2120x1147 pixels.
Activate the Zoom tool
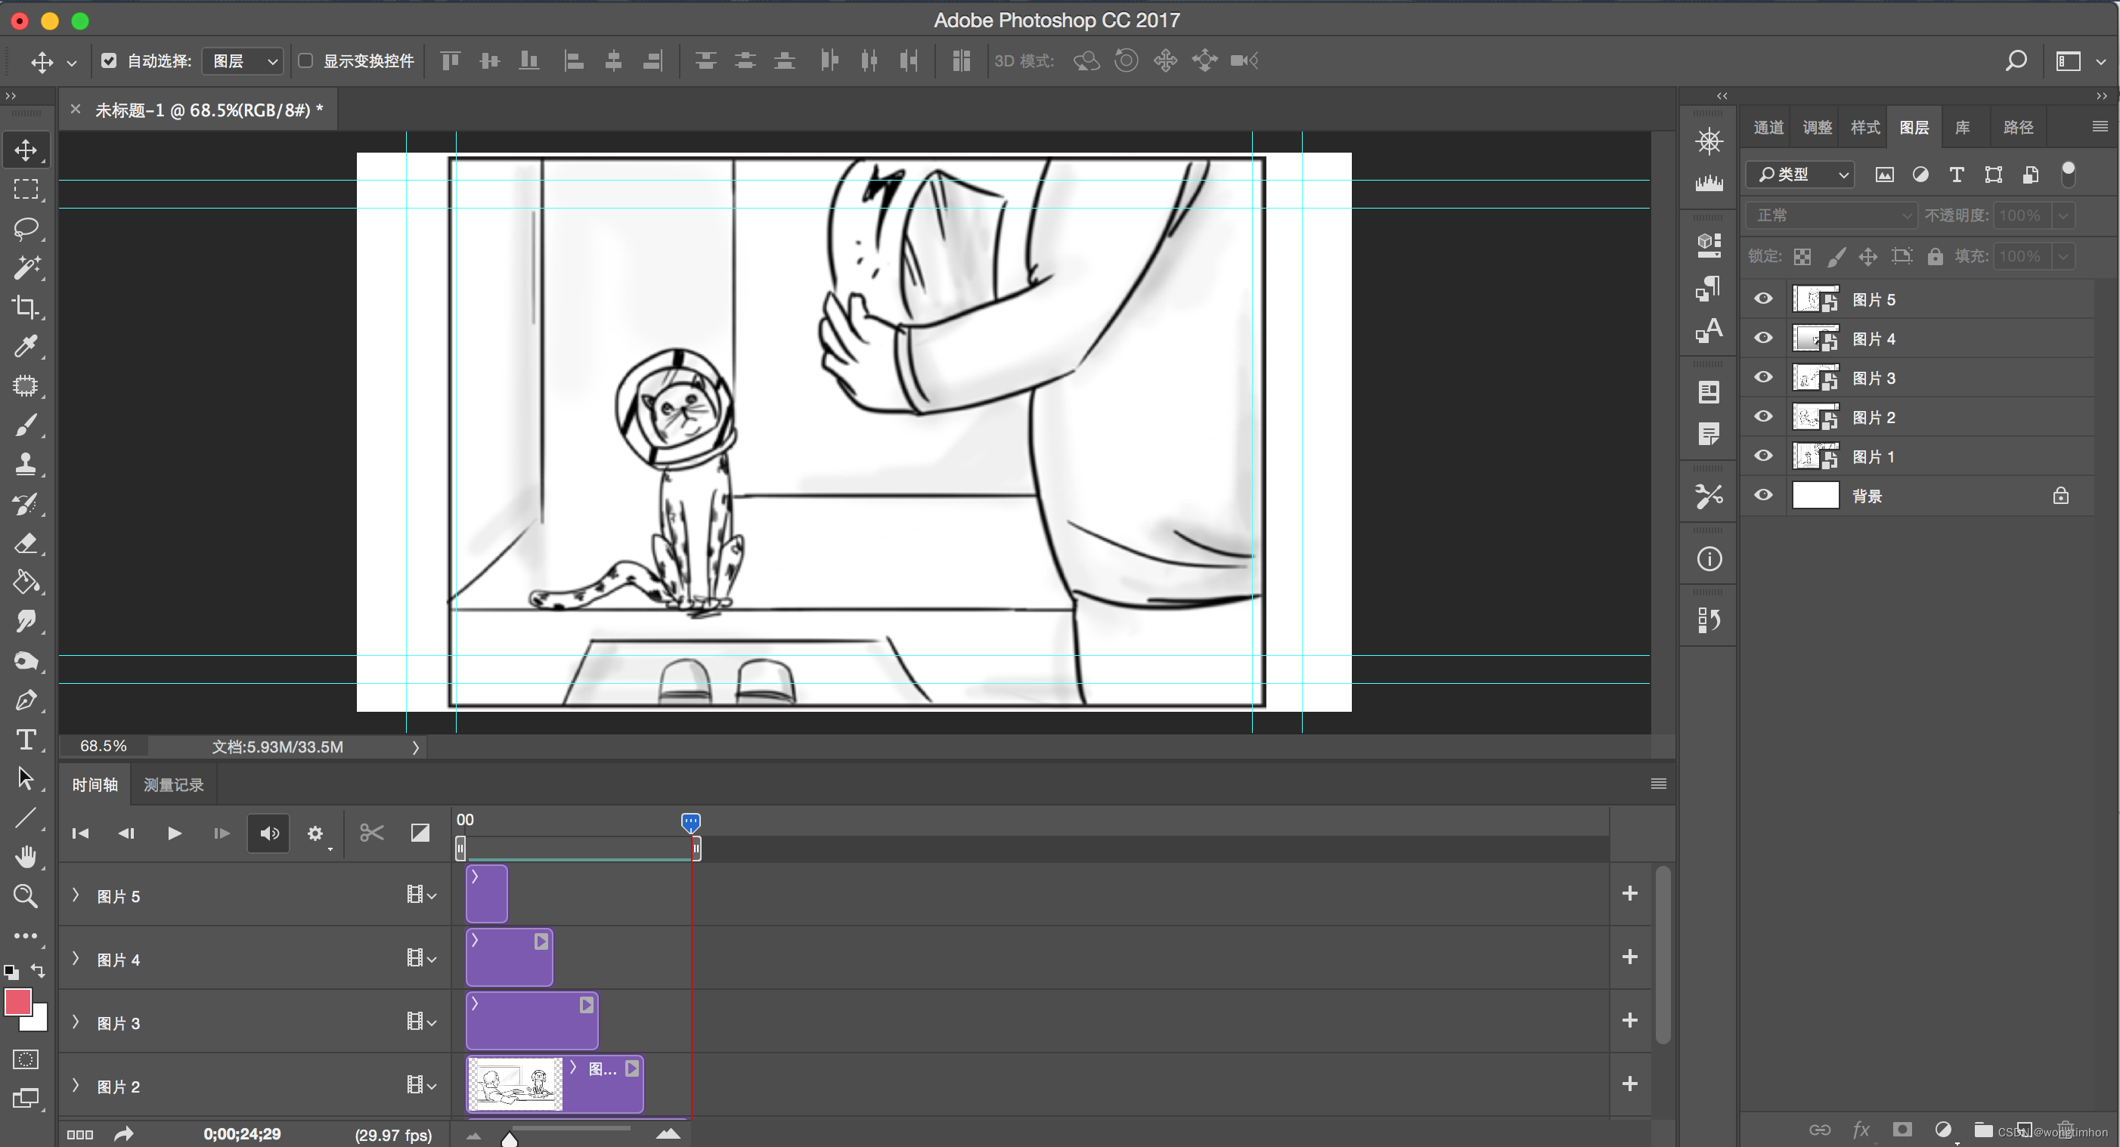pyautogui.click(x=26, y=895)
